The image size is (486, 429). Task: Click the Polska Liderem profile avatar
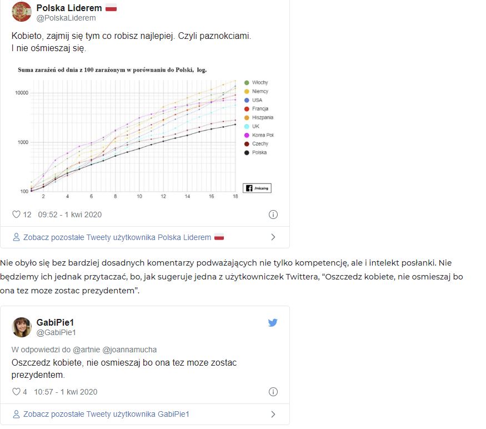[22, 12]
